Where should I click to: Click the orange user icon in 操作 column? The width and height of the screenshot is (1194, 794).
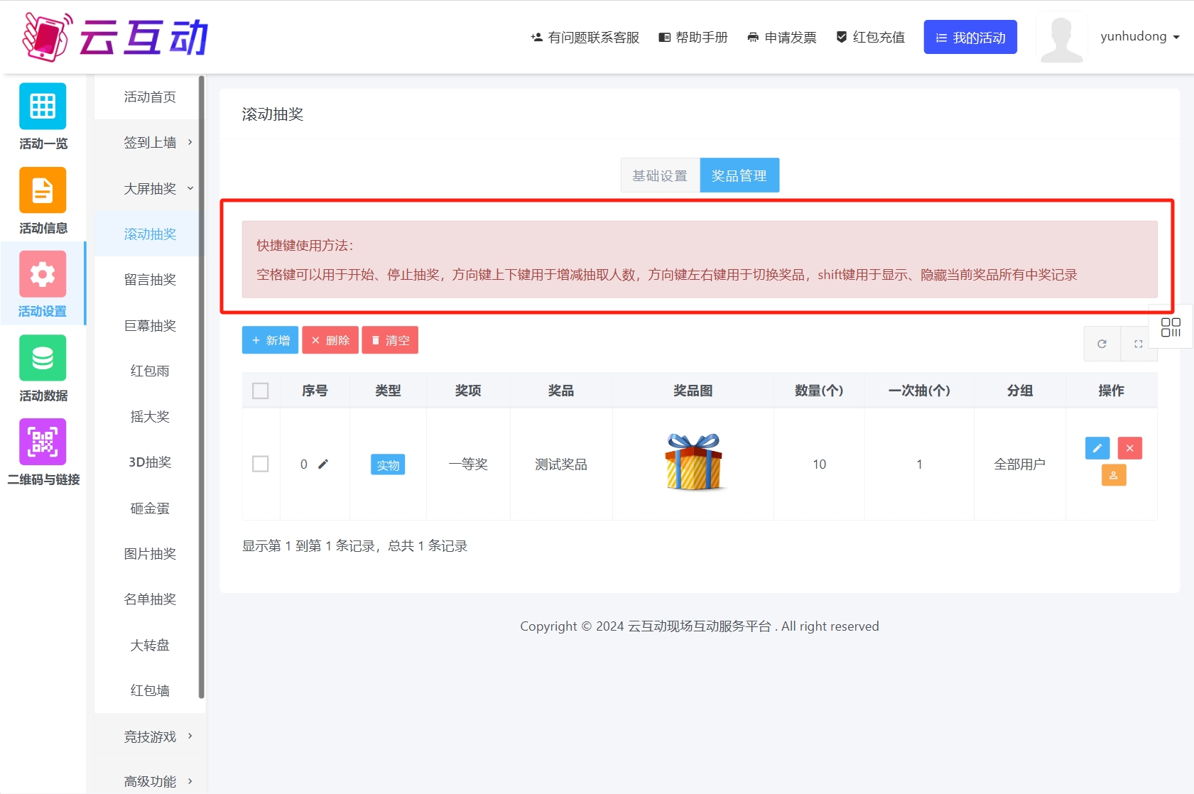point(1113,475)
